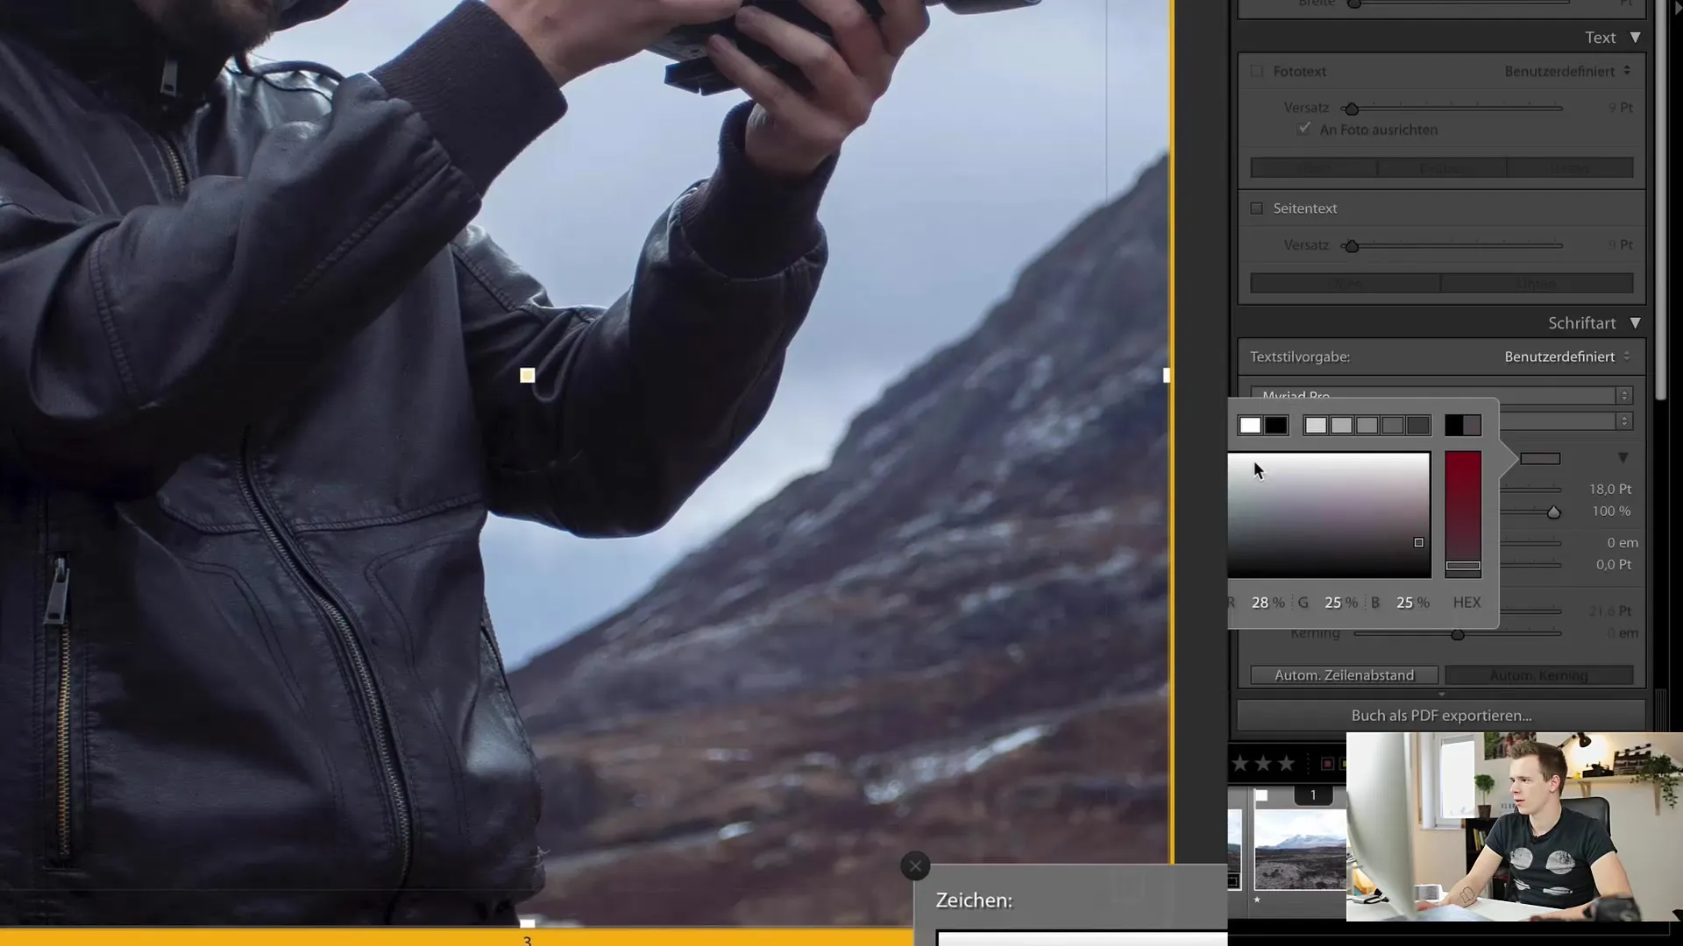Click page number 3 indicator at bottom
1683x946 pixels.
[526, 940]
